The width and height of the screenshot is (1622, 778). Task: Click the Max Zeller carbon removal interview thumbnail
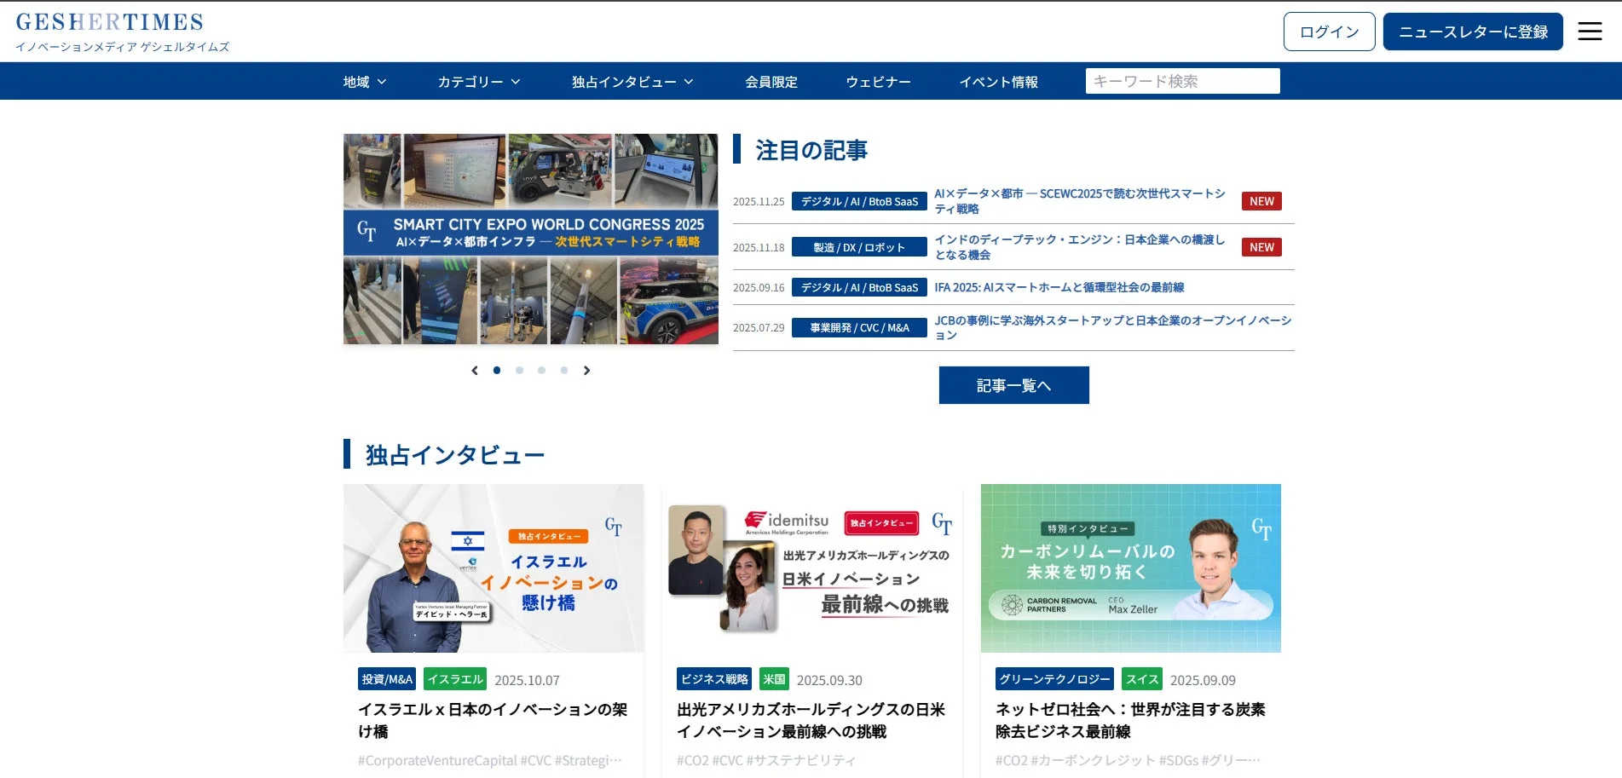point(1130,568)
